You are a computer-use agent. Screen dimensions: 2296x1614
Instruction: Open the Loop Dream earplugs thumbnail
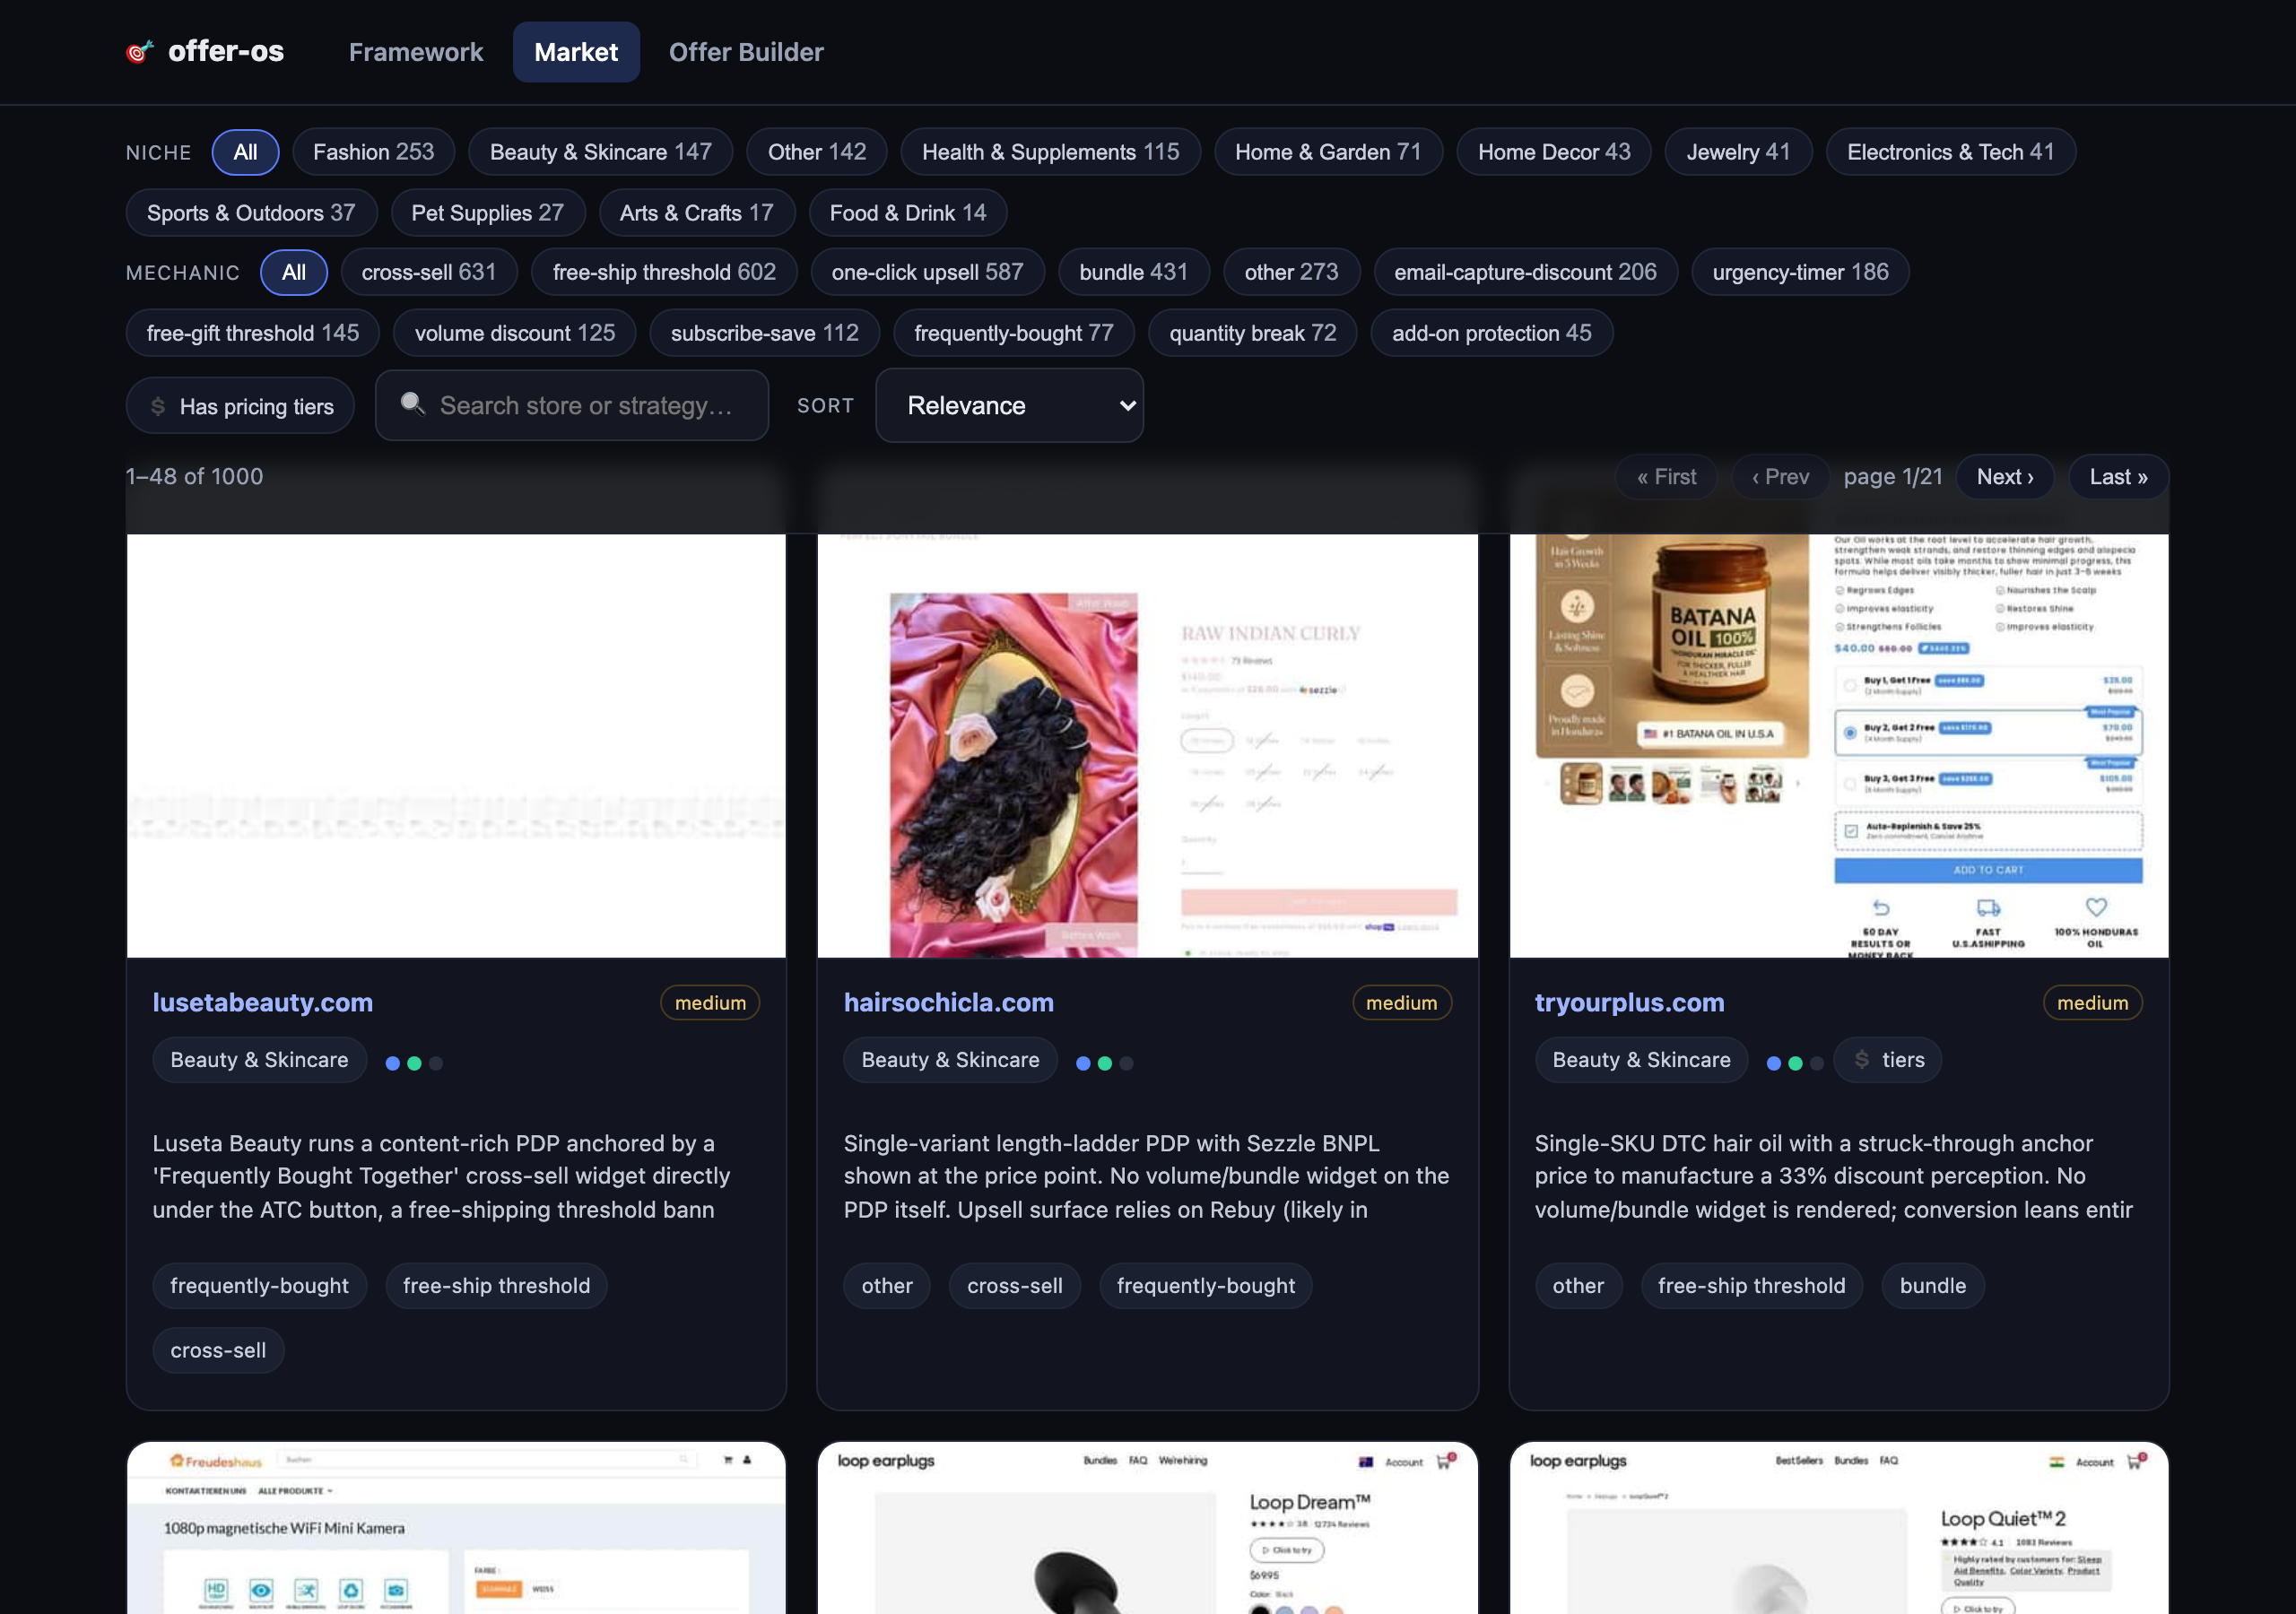[x=1147, y=1528]
